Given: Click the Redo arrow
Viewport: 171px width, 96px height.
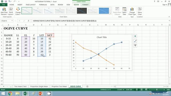Looking at the screenshot, I should tap(14, 1).
